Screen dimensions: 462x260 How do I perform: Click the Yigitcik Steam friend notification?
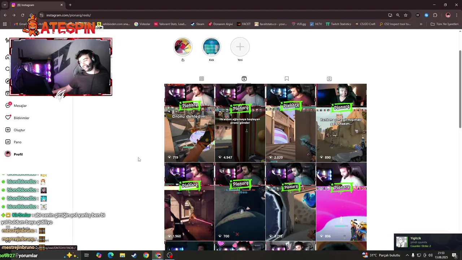point(428,242)
